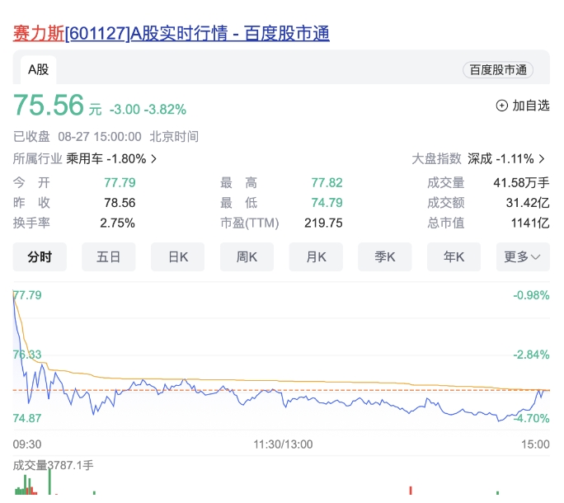
Task: Select the A股 tab
Action: click(x=39, y=70)
